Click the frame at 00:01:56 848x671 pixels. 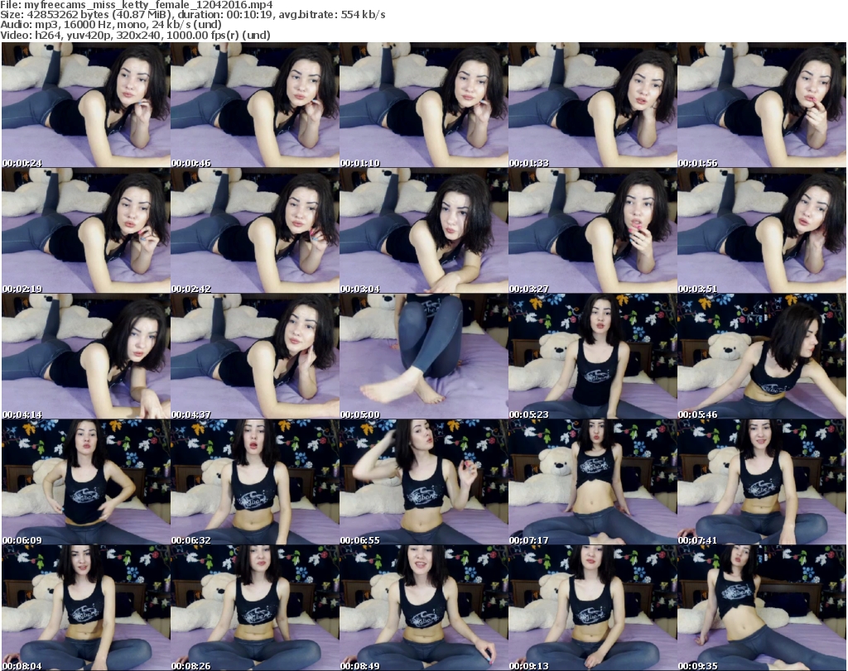[761, 105]
